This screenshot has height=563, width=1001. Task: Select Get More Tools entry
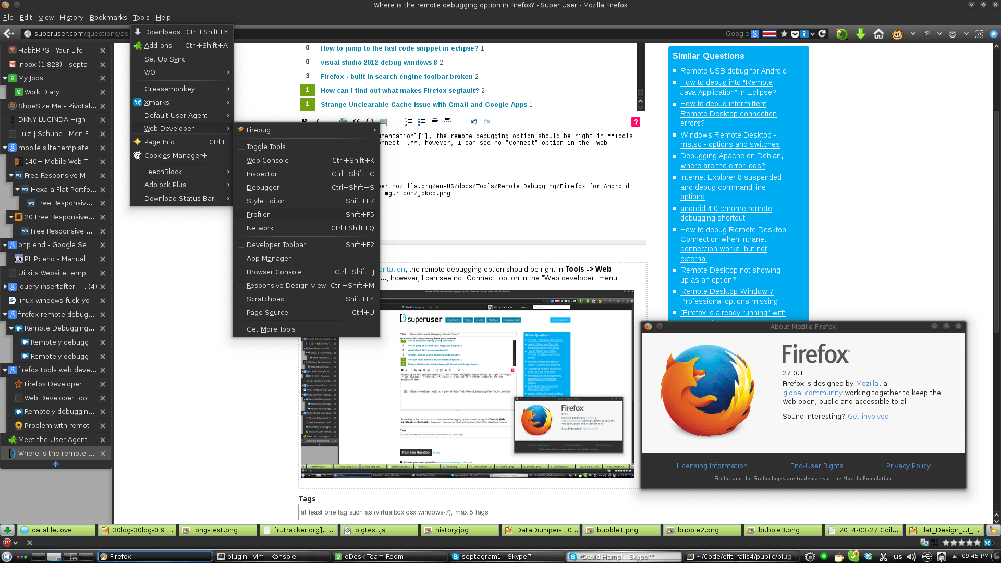306,329
